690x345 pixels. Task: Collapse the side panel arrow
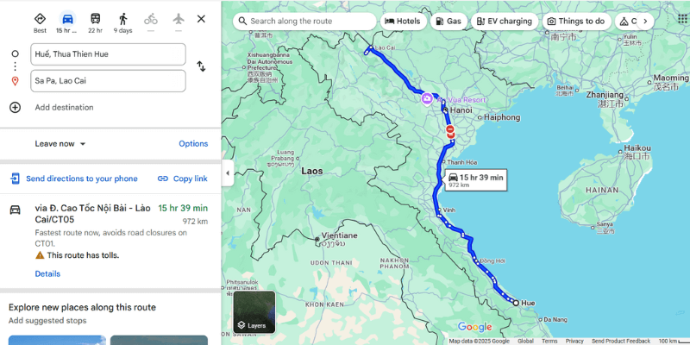point(228,173)
